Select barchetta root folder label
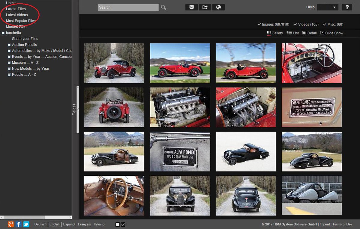The width and height of the screenshot is (360, 229). [x=13, y=33]
